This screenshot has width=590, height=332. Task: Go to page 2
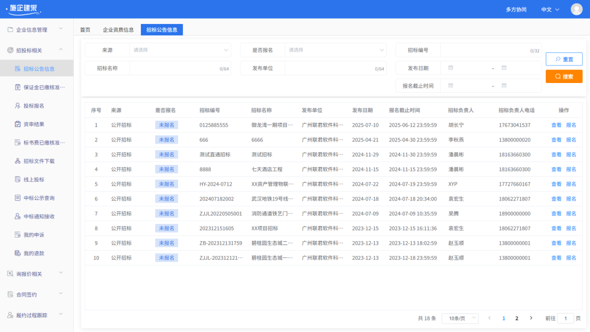[517, 318]
